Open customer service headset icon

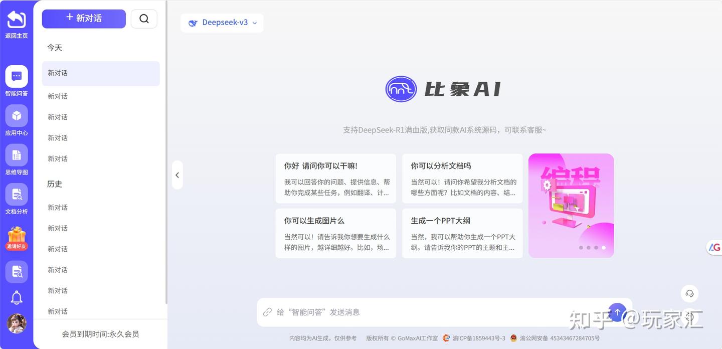click(689, 294)
